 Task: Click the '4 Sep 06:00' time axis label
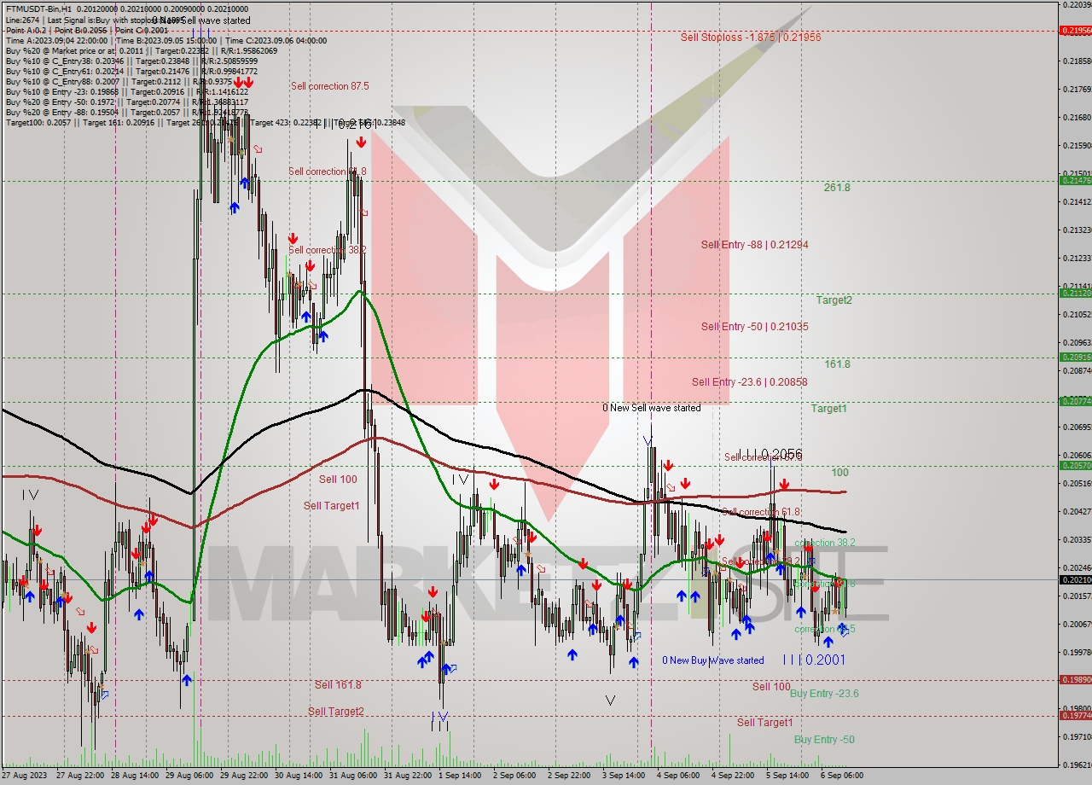(679, 775)
